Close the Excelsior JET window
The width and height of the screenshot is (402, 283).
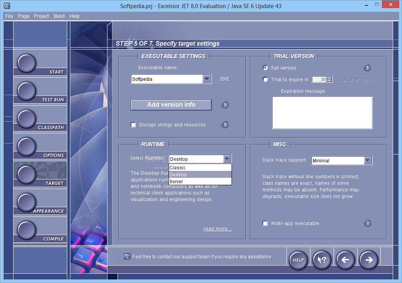(391, 5)
